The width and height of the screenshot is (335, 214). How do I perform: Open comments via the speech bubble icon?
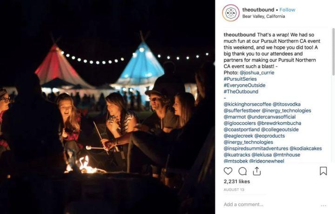242,171
